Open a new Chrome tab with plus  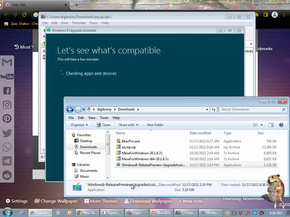pos(76,5)
